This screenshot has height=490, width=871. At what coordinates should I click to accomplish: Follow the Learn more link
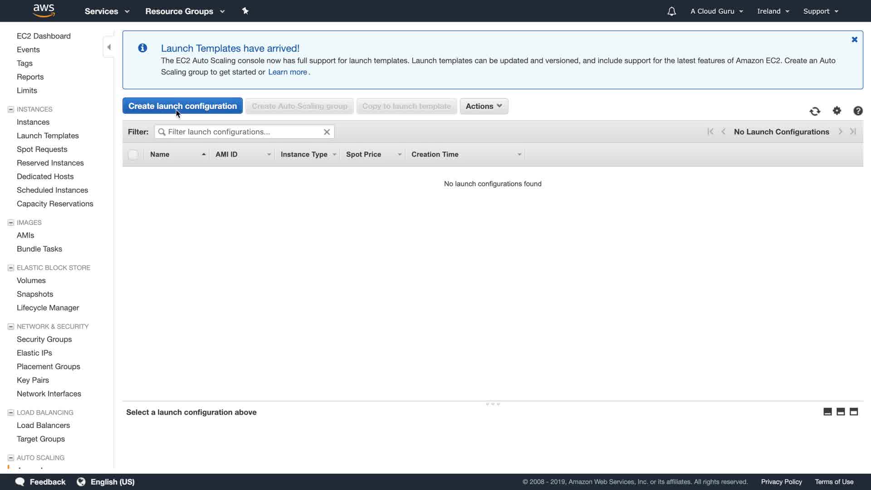tap(288, 72)
